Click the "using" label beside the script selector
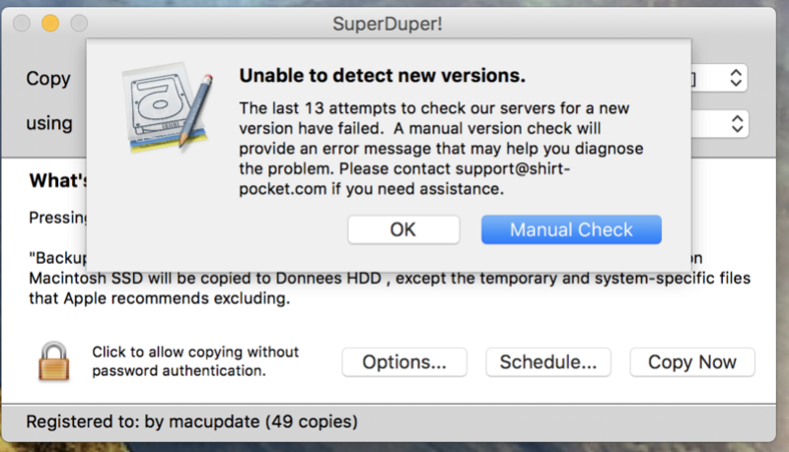Screen dimensions: 789x452 [x=49, y=124]
